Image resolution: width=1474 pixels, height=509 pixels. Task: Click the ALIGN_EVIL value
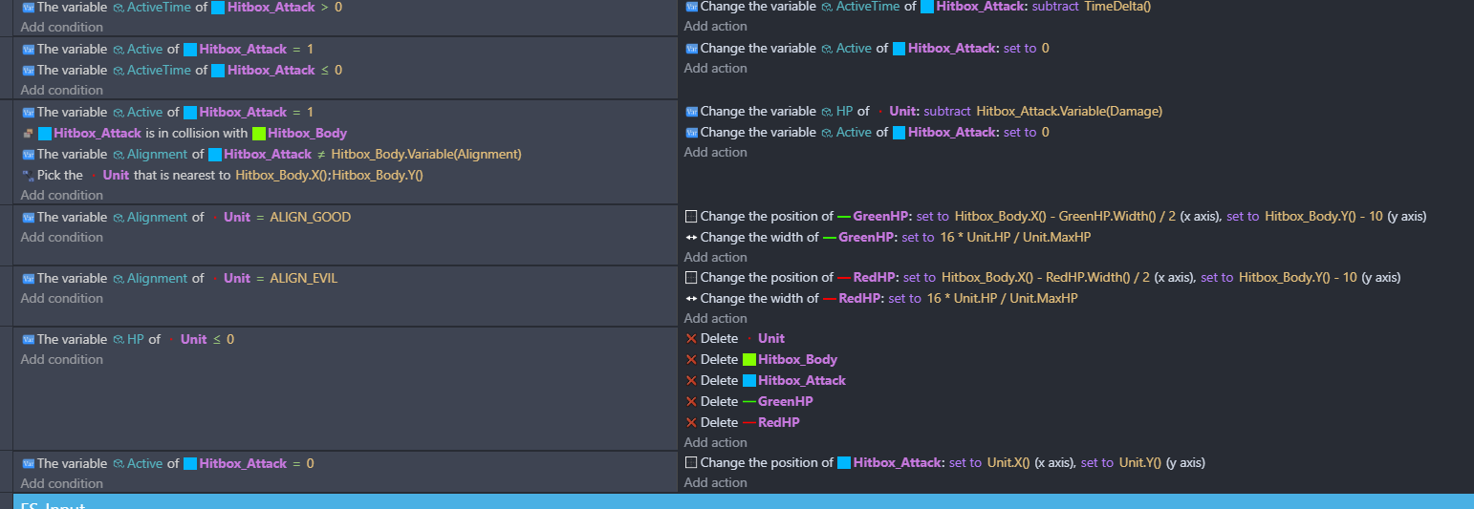tap(304, 278)
